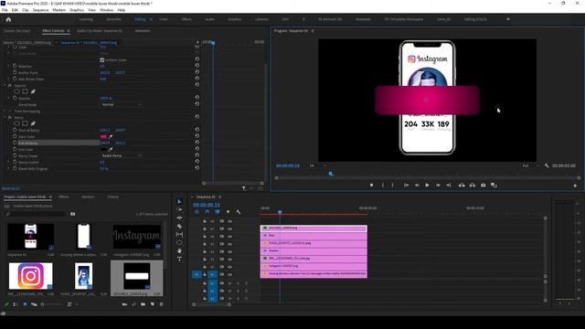Open playback resolution Full dropdown
Viewport: 585px width, 329px height.
point(530,165)
